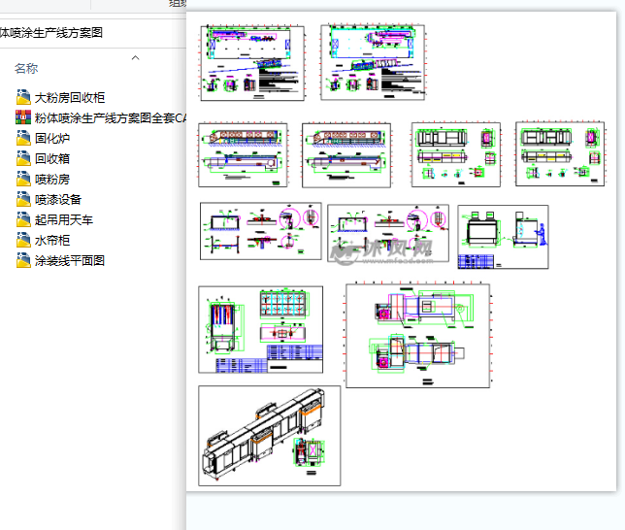This screenshot has width=625, height=530.
Task: Select the 起吊用天车 folder name
Action: [64, 220]
